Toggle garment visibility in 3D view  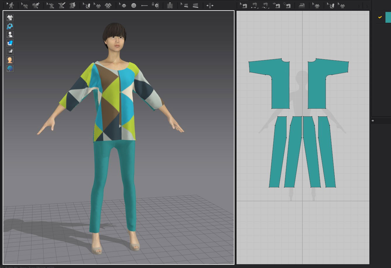pyautogui.click(x=10, y=18)
